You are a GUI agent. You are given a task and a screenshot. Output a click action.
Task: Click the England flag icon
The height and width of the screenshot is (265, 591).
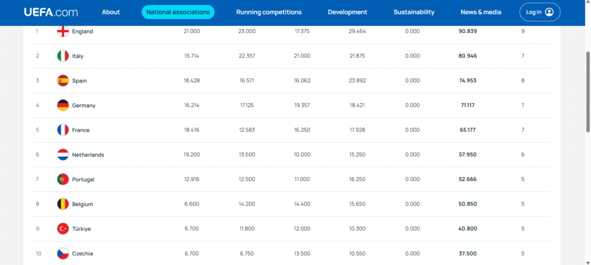click(63, 31)
